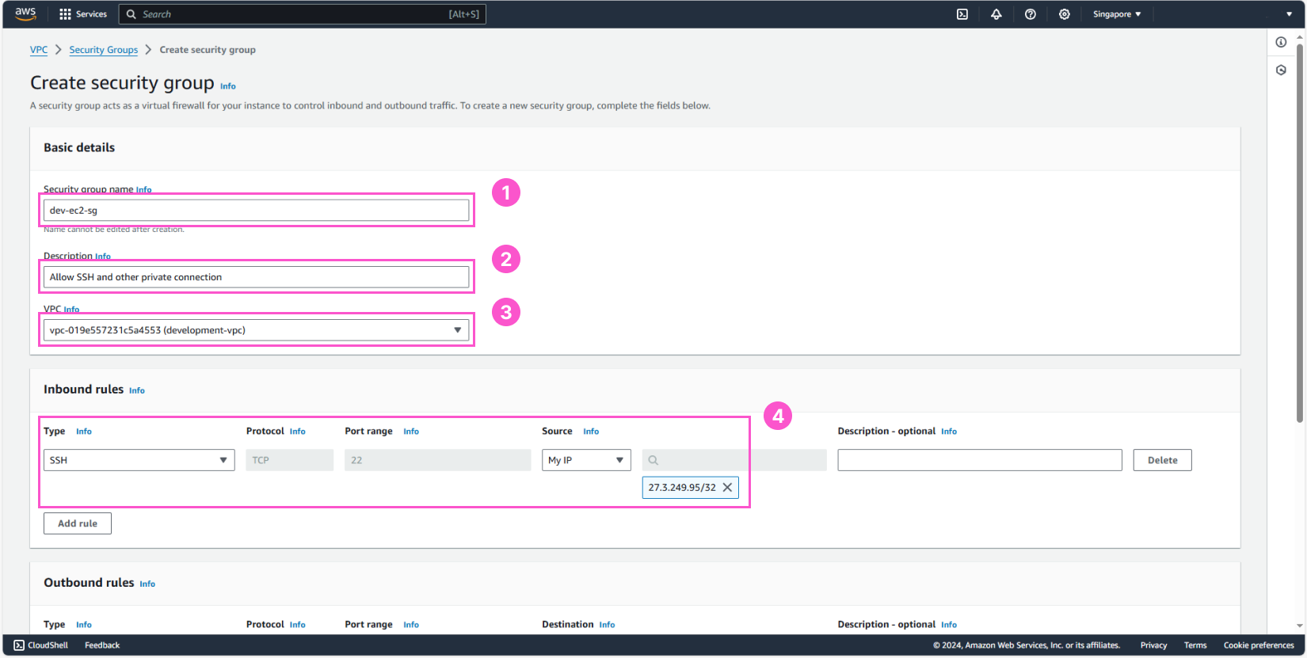The image size is (1307, 658).
Task: Open the Singapore region dropdown
Action: pos(1117,14)
